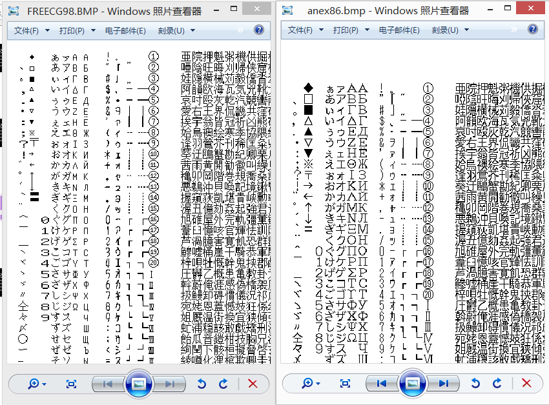Open 刻录(U) menu in anex86.bmp window

click(445, 30)
